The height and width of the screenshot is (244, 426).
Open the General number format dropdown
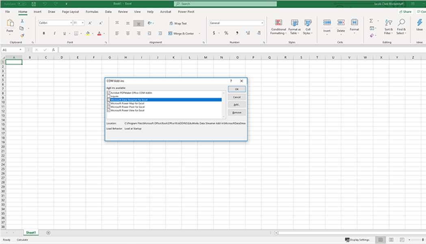[x=262, y=23]
